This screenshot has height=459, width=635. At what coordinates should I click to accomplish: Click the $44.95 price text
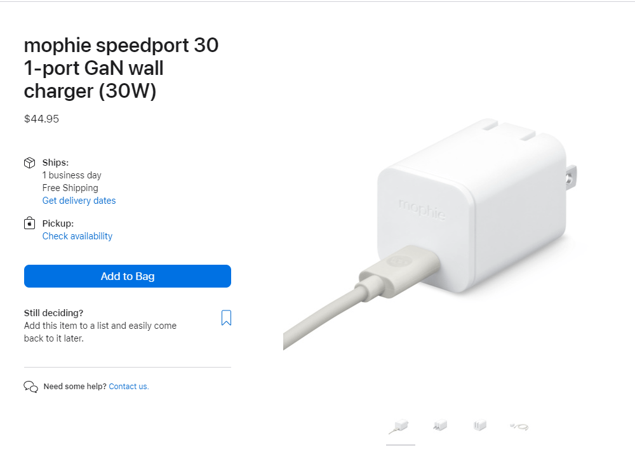click(41, 119)
